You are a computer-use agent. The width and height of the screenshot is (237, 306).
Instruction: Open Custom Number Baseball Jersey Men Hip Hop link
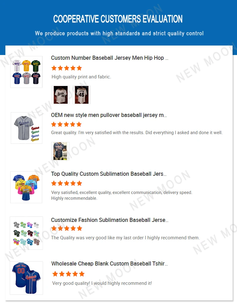pyautogui.click(x=110, y=58)
